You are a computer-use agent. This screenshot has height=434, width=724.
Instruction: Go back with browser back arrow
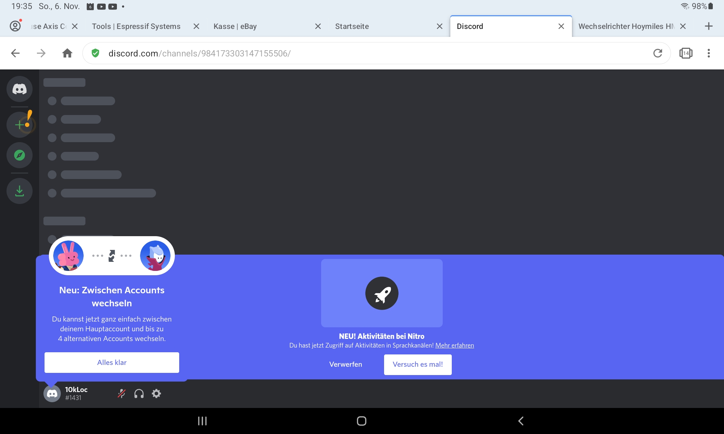point(15,54)
